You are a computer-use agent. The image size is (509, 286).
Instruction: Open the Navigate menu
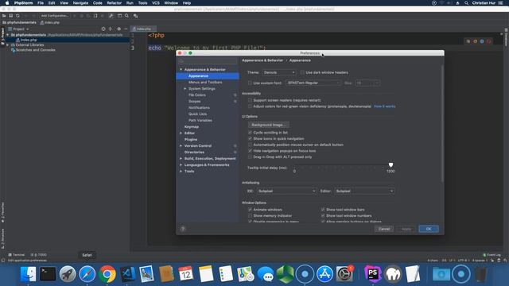[x=80, y=3]
